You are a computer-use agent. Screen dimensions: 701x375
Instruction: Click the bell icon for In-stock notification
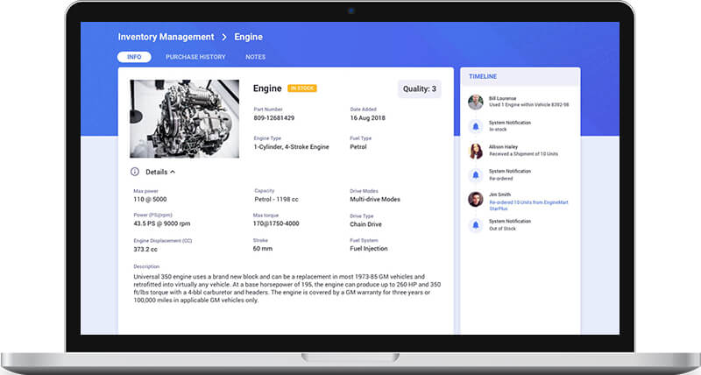coord(476,126)
